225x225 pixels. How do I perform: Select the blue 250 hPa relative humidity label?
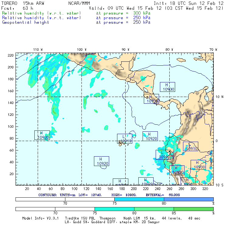[42, 18]
